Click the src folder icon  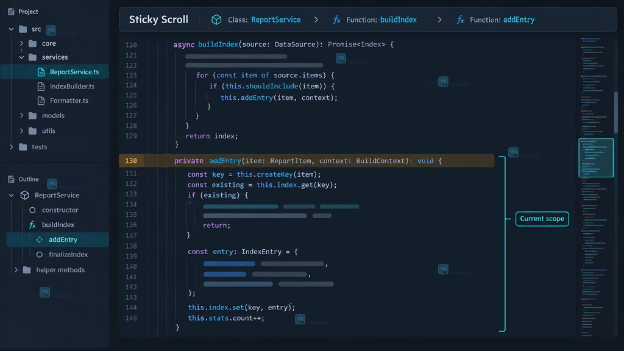click(23, 29)
